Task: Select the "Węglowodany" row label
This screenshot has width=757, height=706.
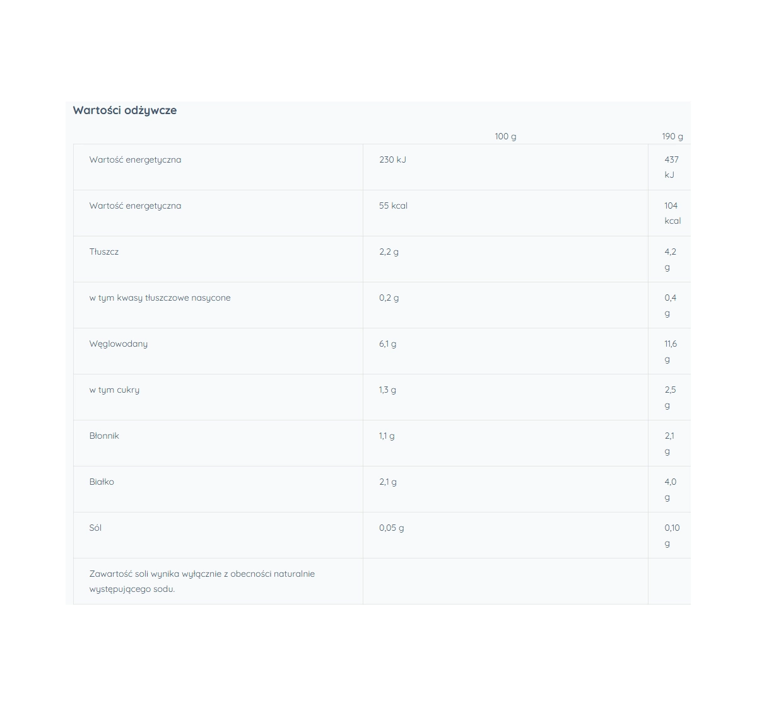Action: [x=119, y=344]
